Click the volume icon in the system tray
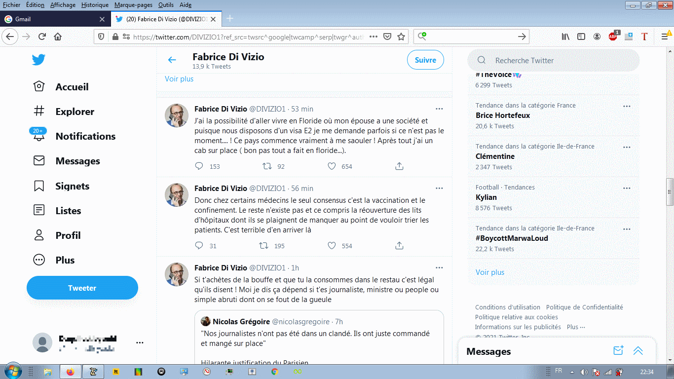 click(x=584, y=372)
